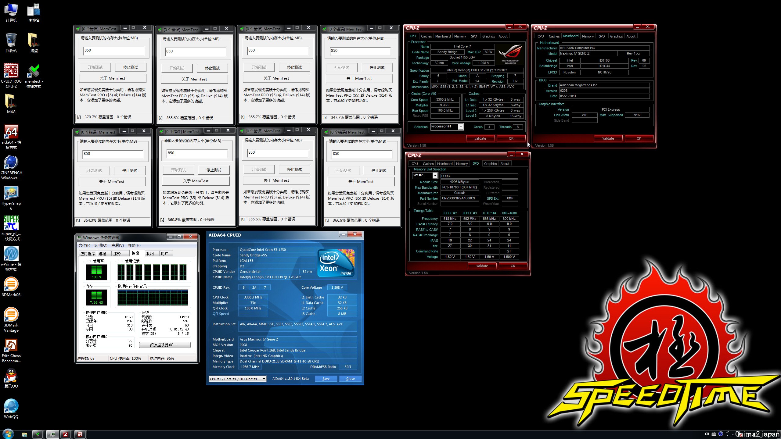Launch the HyperSnap 6 icon
781x439 pixels.
11,198
